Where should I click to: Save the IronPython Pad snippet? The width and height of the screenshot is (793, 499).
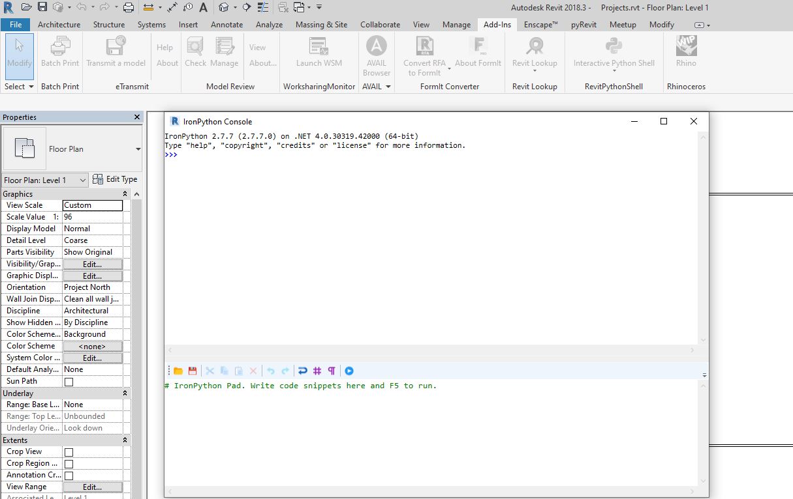tap(193, 371)
